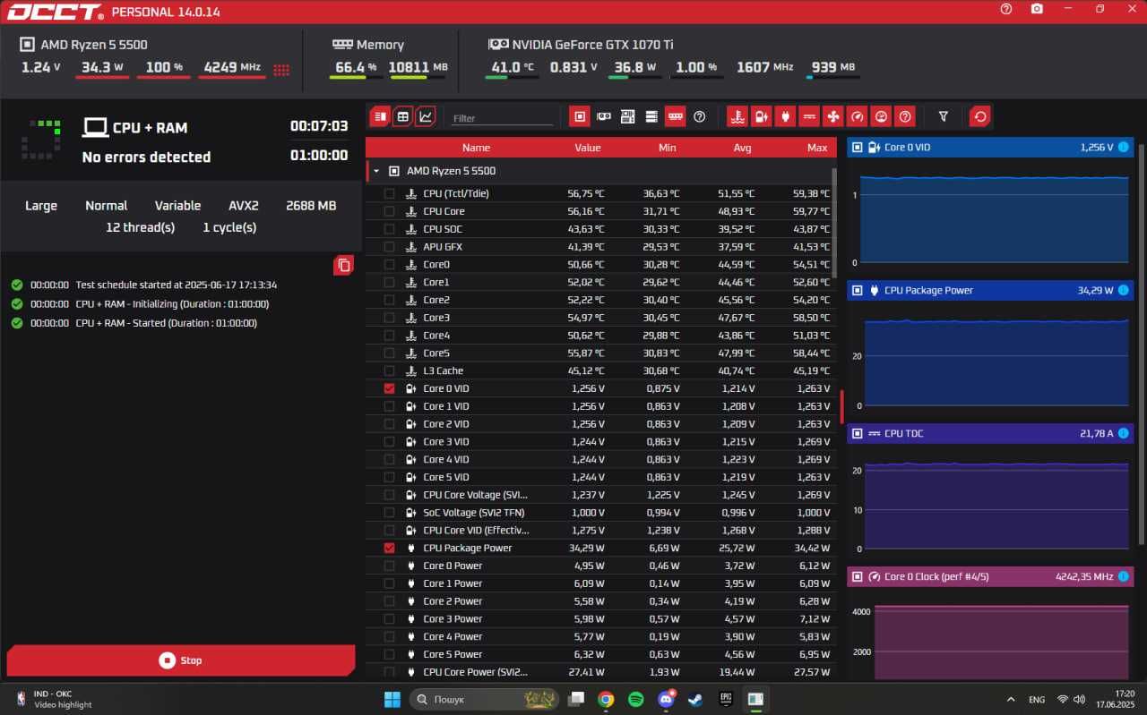Sort the table by Value column
The width and height of the screenshot is (1147, 715).
pos(588,148)
